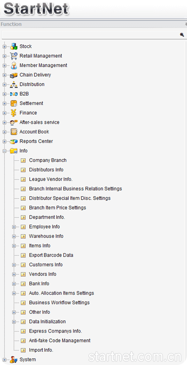Click the Distribution hierarchy icon
The height and width of the screenshot is (365, 187).
[14, 85]
